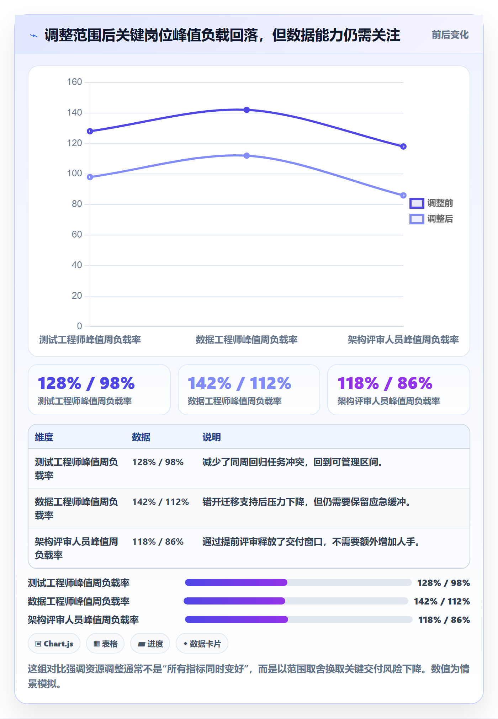
Task: Select the 进度 tag chip
Action: coord(150,644)
